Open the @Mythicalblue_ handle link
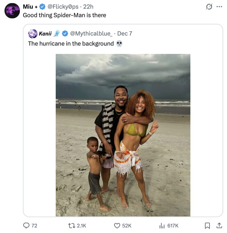 (x=91, y=34)
